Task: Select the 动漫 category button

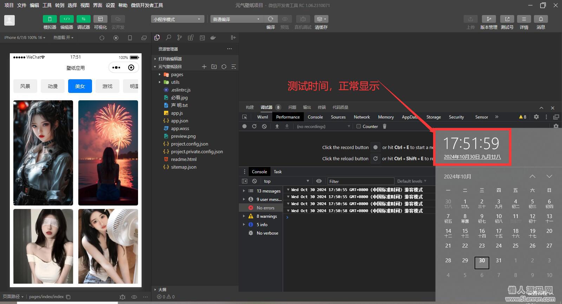Action: point(53,86)
